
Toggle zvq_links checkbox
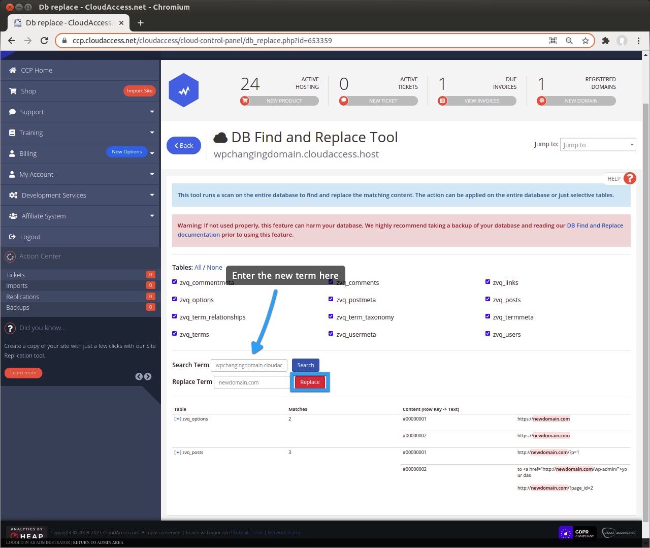[x=488, y=282]
